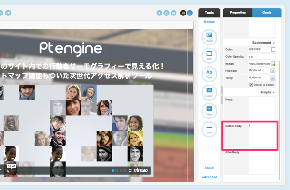Click the 02:47 video timestamp

(12, 166)
